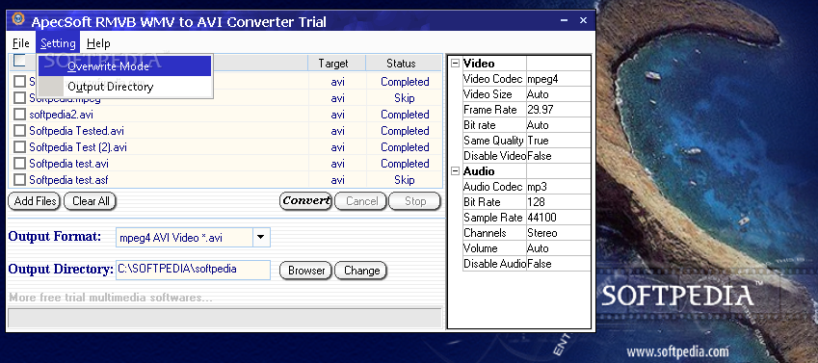Click the audio Bit Rate value 128
Viewport: 818px width, 363px height.
[558, 202]
